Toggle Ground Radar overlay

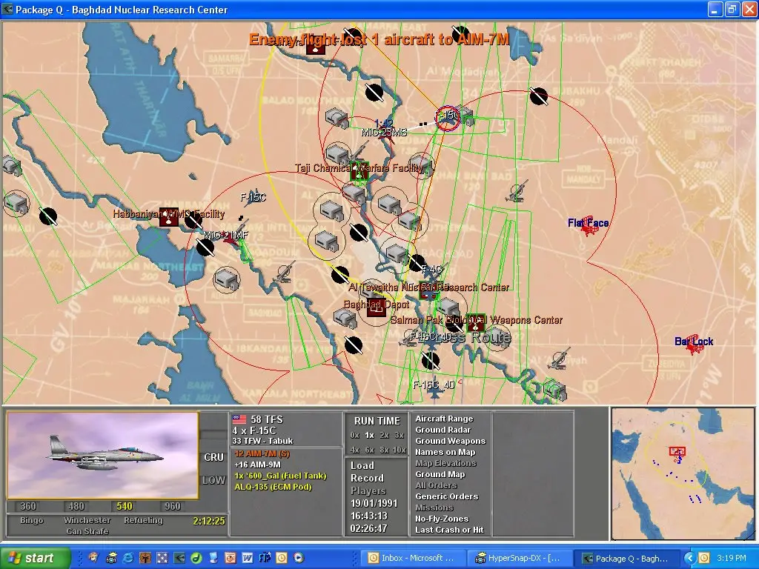click(x=443, y=430)
